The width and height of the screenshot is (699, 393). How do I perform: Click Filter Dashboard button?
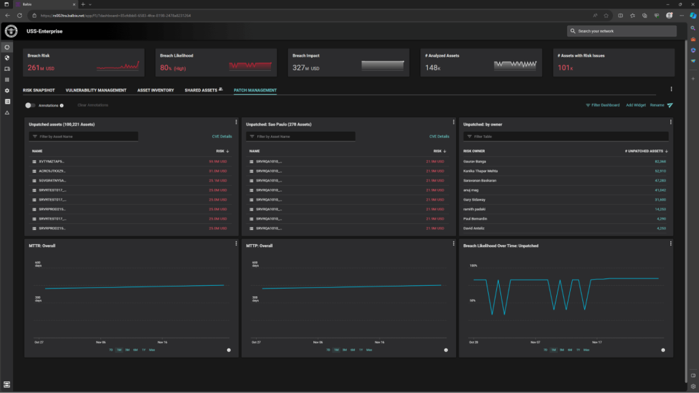coord(603,105)
